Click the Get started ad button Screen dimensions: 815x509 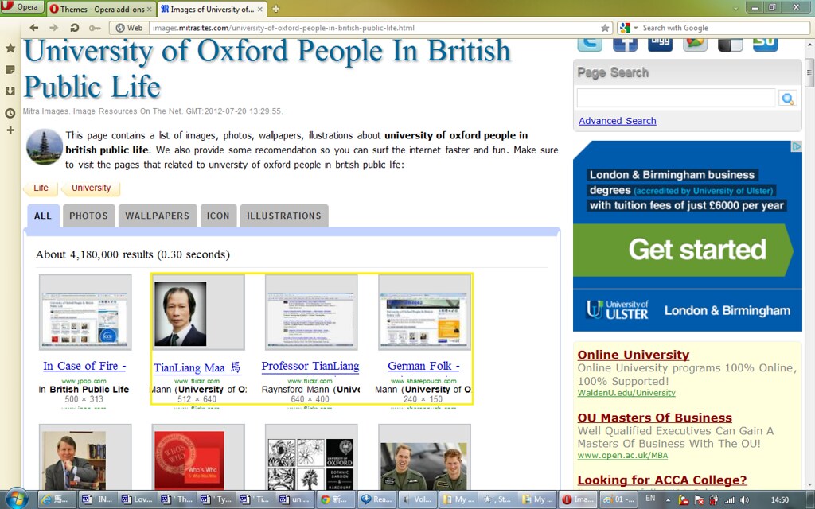point(684,250)
